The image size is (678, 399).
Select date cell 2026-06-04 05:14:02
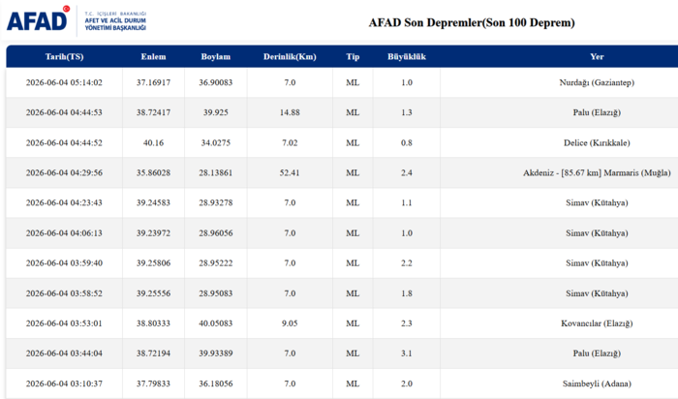pos(64,82)
